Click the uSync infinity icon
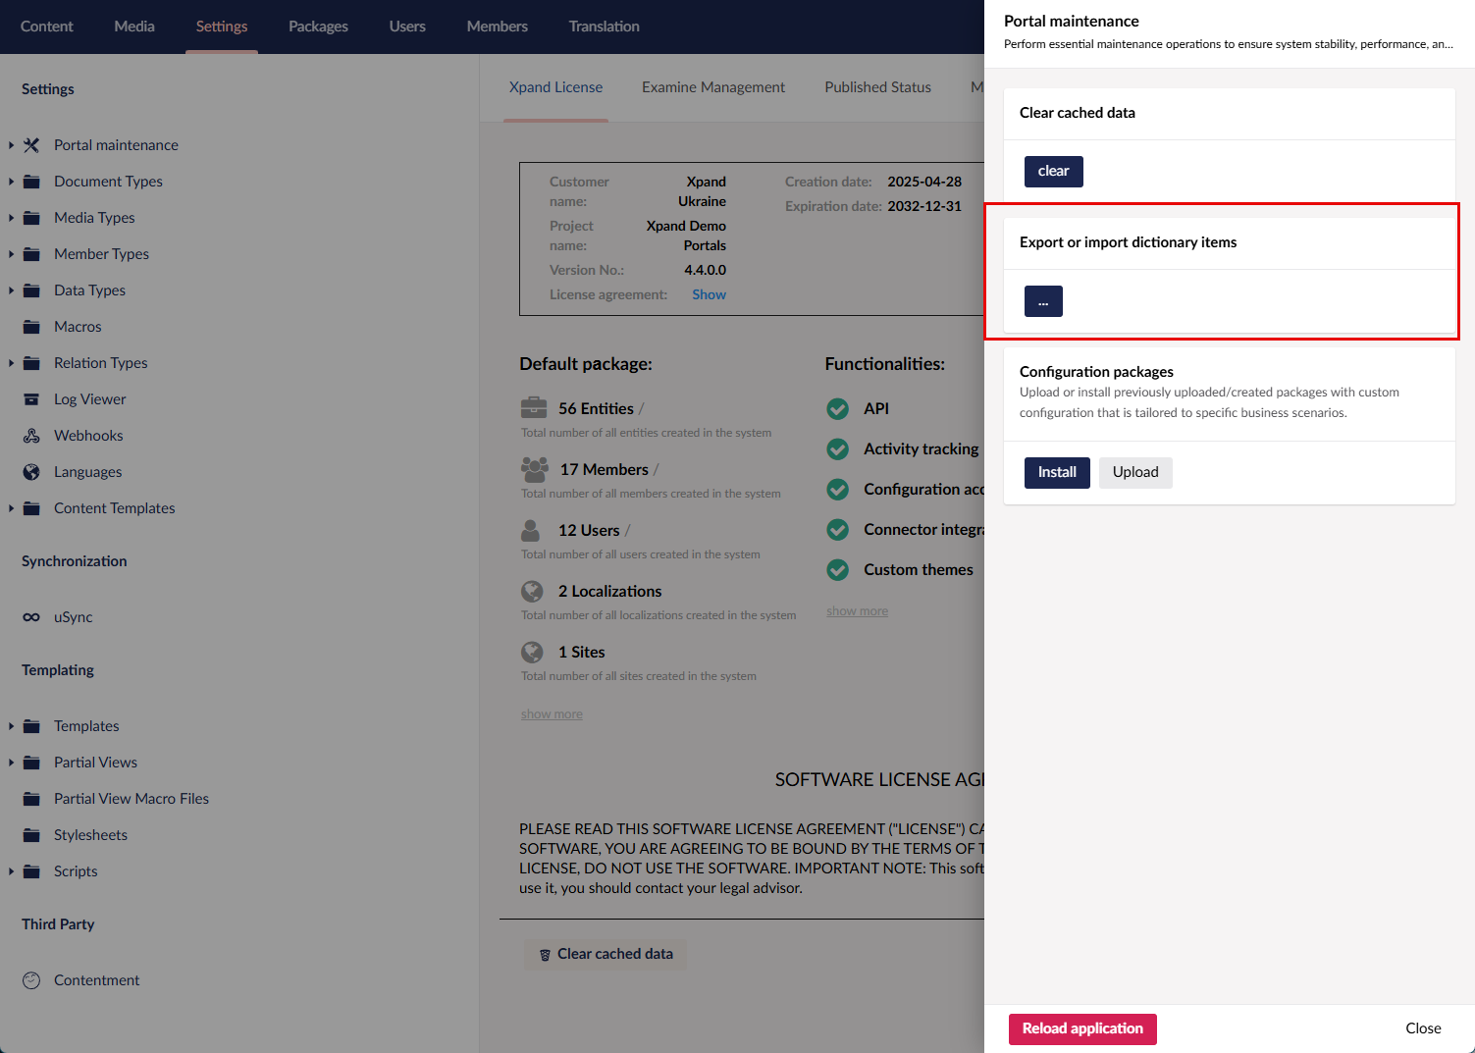1475x1053 pixels. (x=31, y=617)
